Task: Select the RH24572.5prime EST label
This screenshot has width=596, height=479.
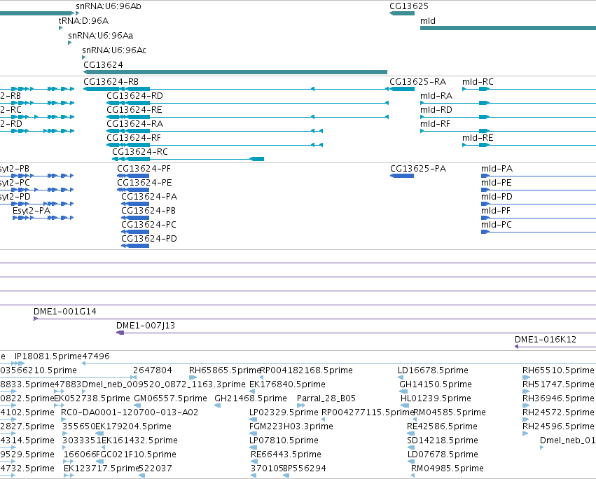Action: 558,413
